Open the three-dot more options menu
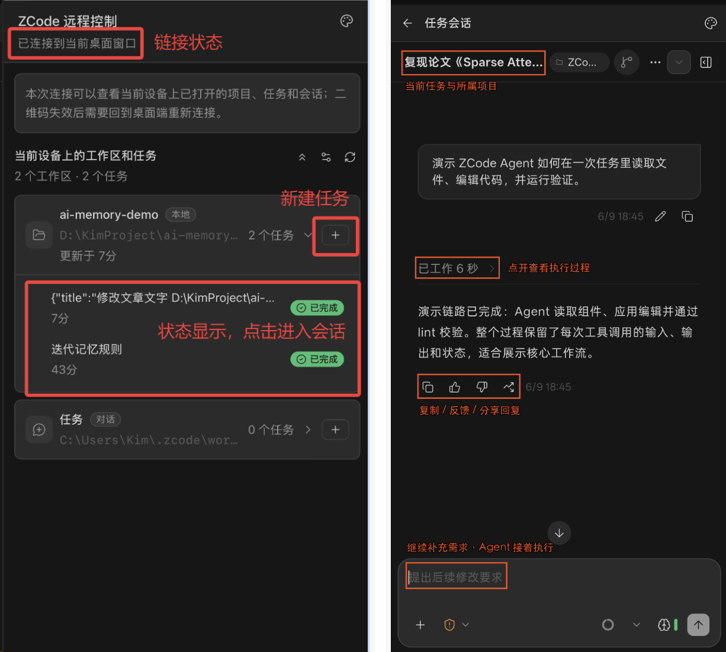 655,62
